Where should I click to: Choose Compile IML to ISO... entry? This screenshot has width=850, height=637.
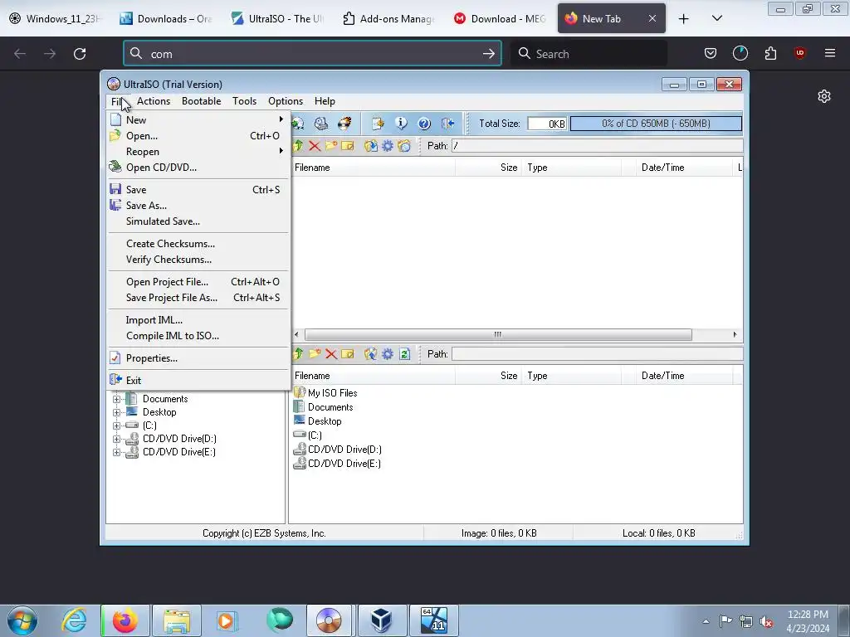pyautogui.click(x=198, y=336)
